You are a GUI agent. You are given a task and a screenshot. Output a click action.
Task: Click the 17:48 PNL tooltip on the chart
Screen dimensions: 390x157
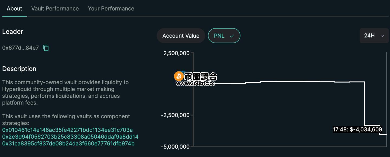pos(357,129)
